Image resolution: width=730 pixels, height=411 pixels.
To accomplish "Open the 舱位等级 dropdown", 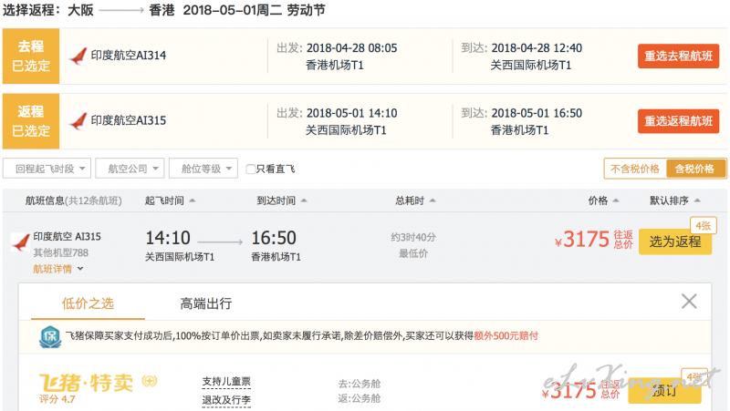I will [x=203, y=169].
